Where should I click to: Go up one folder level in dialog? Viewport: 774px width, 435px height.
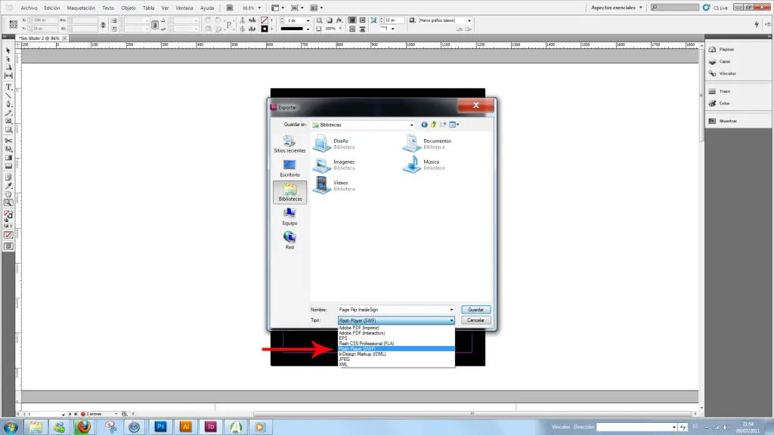(433, 125)
